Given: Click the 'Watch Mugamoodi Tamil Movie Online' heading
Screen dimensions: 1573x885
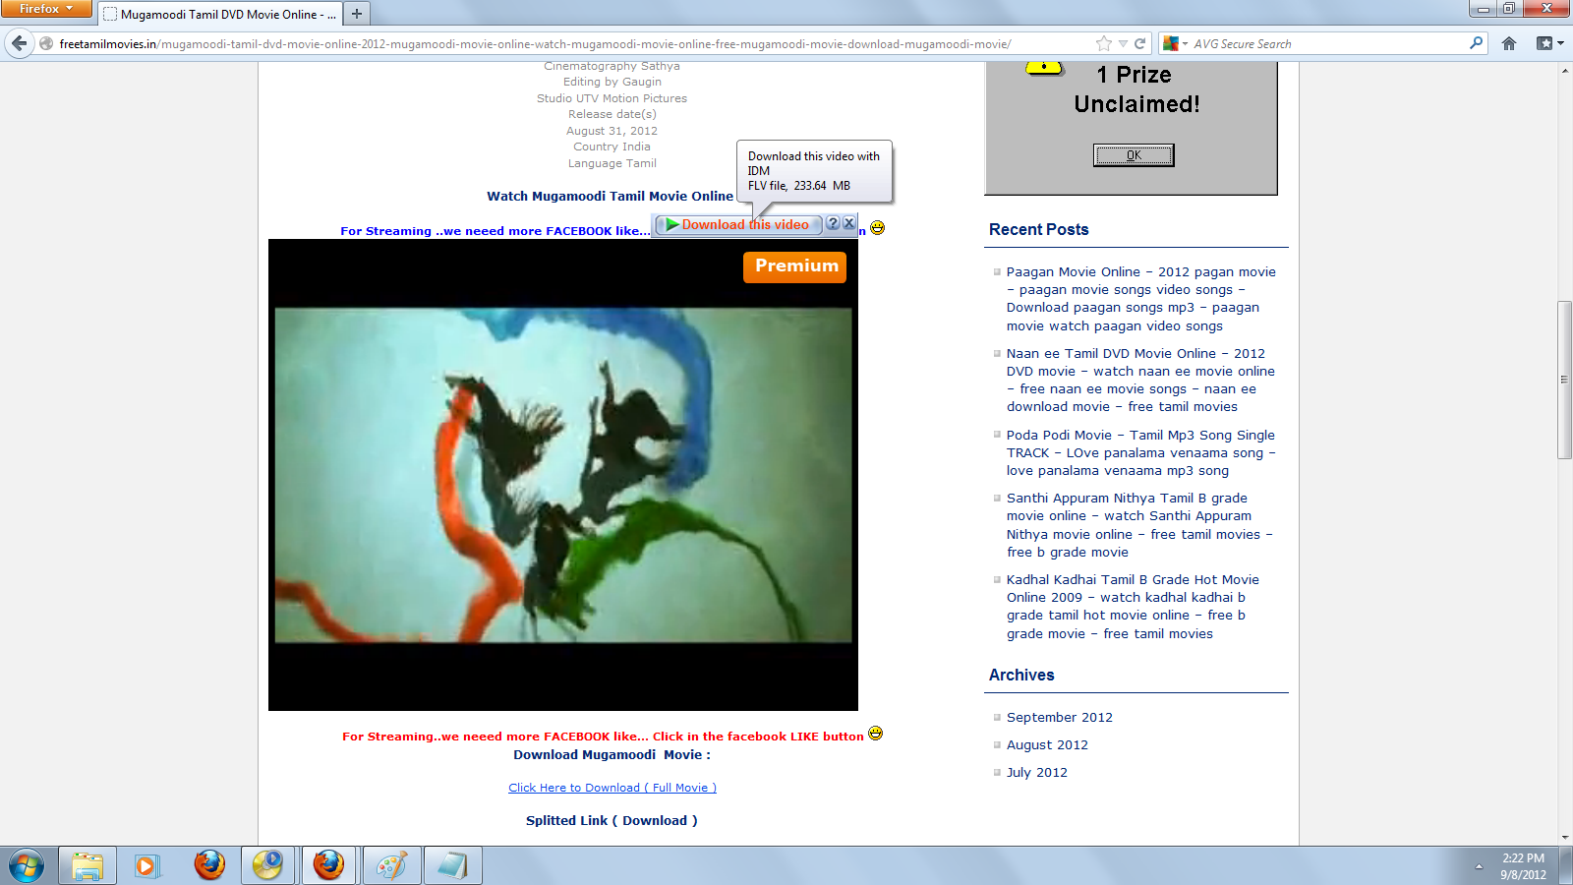Looking at the screenshot, I should [x=610, y=197].
